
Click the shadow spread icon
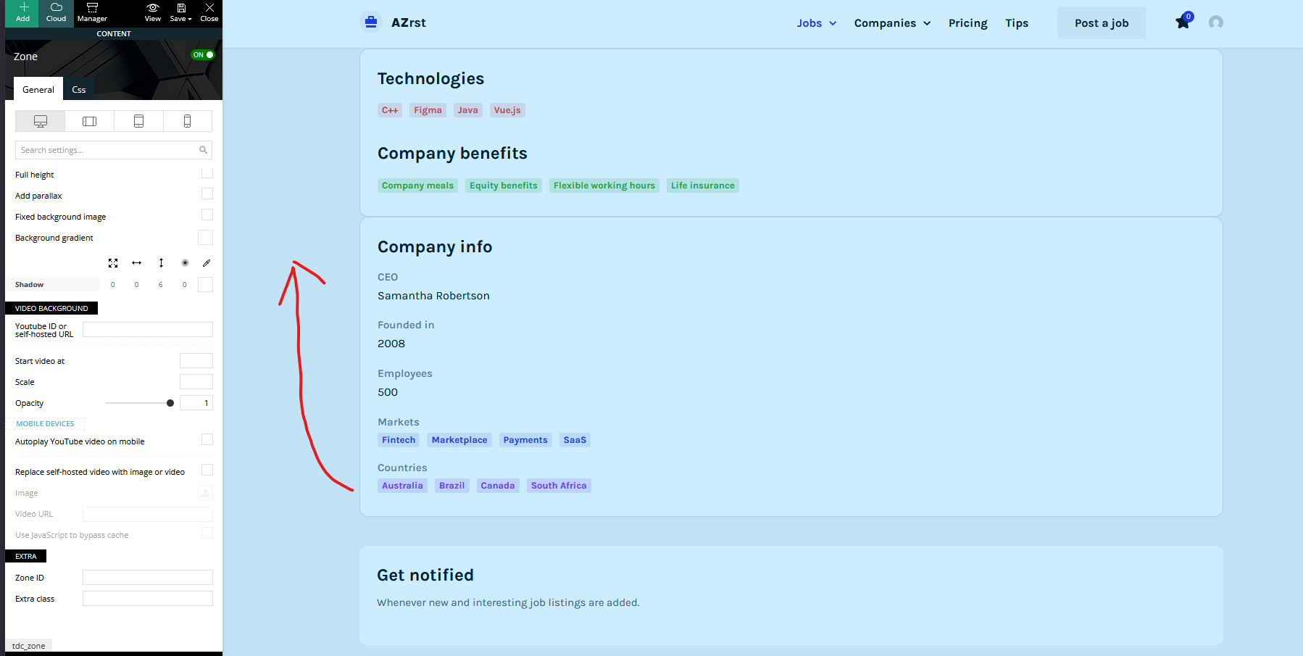[113, 263]
